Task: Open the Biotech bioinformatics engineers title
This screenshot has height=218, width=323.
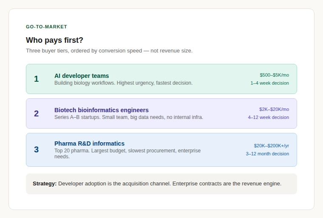Action: coord(101,110)
